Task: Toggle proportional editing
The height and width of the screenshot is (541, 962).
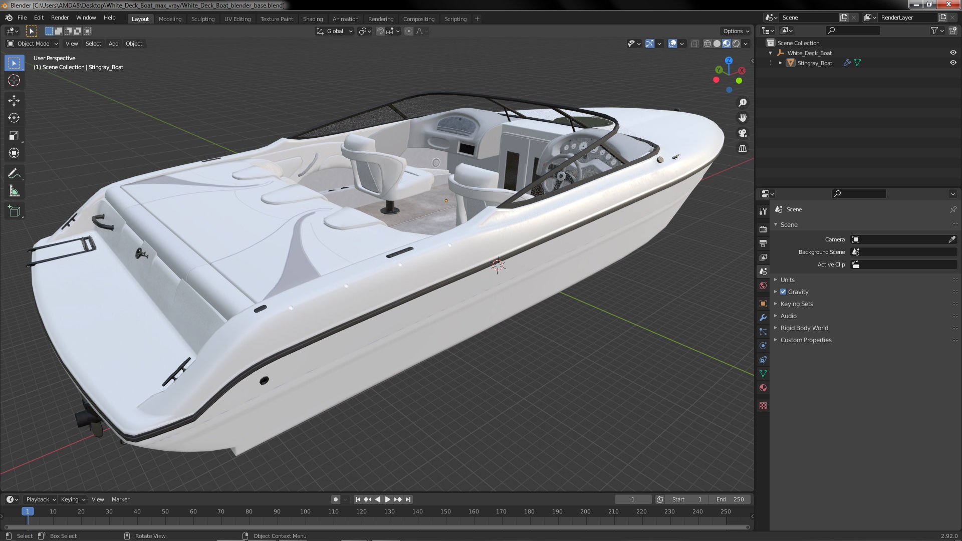Action: (409, 31)
